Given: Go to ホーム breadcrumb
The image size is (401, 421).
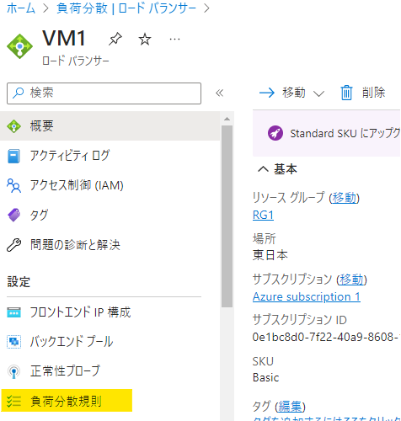Looking at the screenshot, I should click(21, 8).
